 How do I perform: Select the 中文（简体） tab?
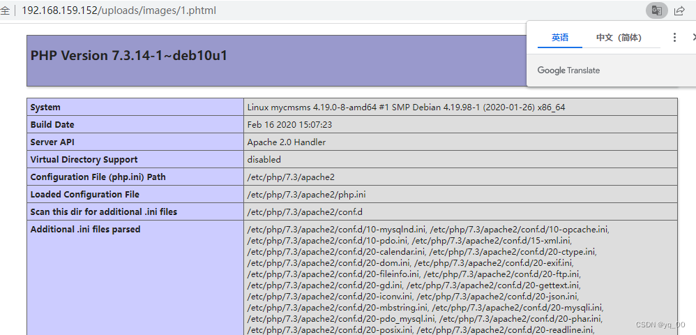(x=619, y=38)
